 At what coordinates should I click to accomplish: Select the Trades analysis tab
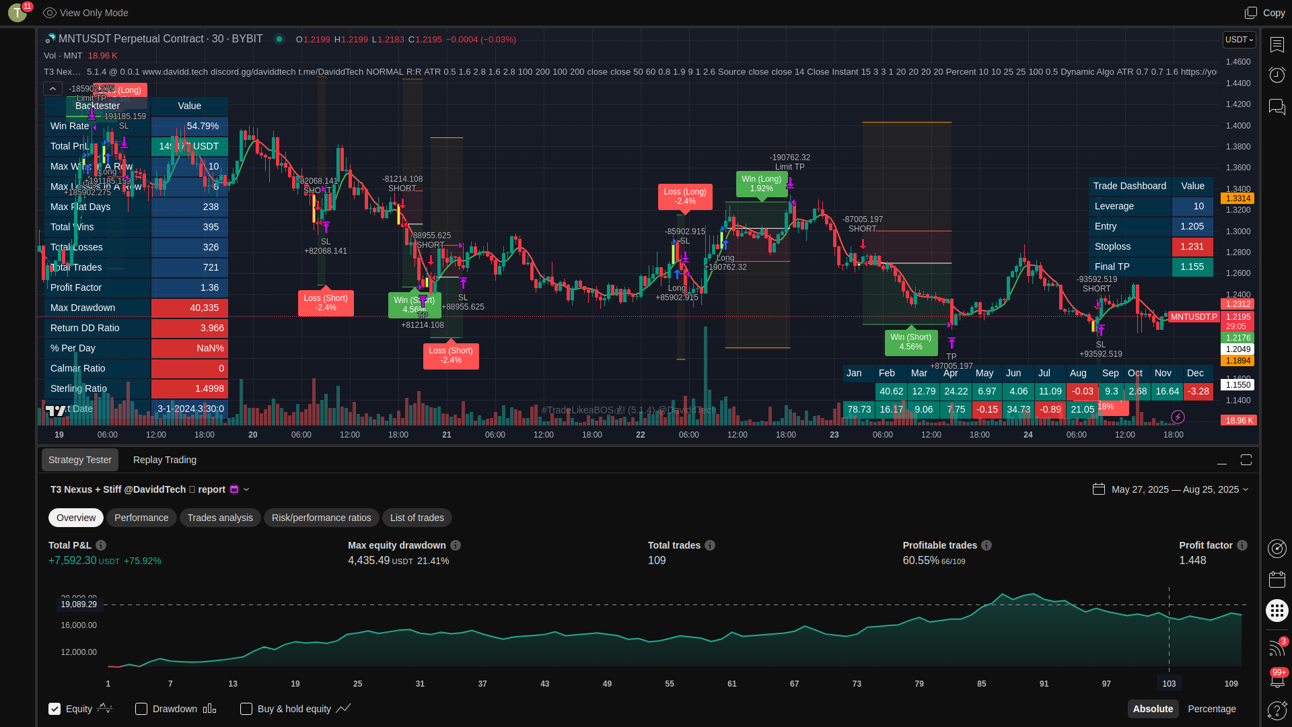[x=220, y=518]
